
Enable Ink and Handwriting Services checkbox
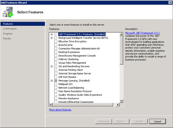56,66
